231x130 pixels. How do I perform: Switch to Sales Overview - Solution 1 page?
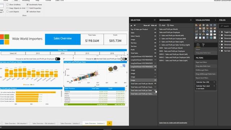point(70,123)
